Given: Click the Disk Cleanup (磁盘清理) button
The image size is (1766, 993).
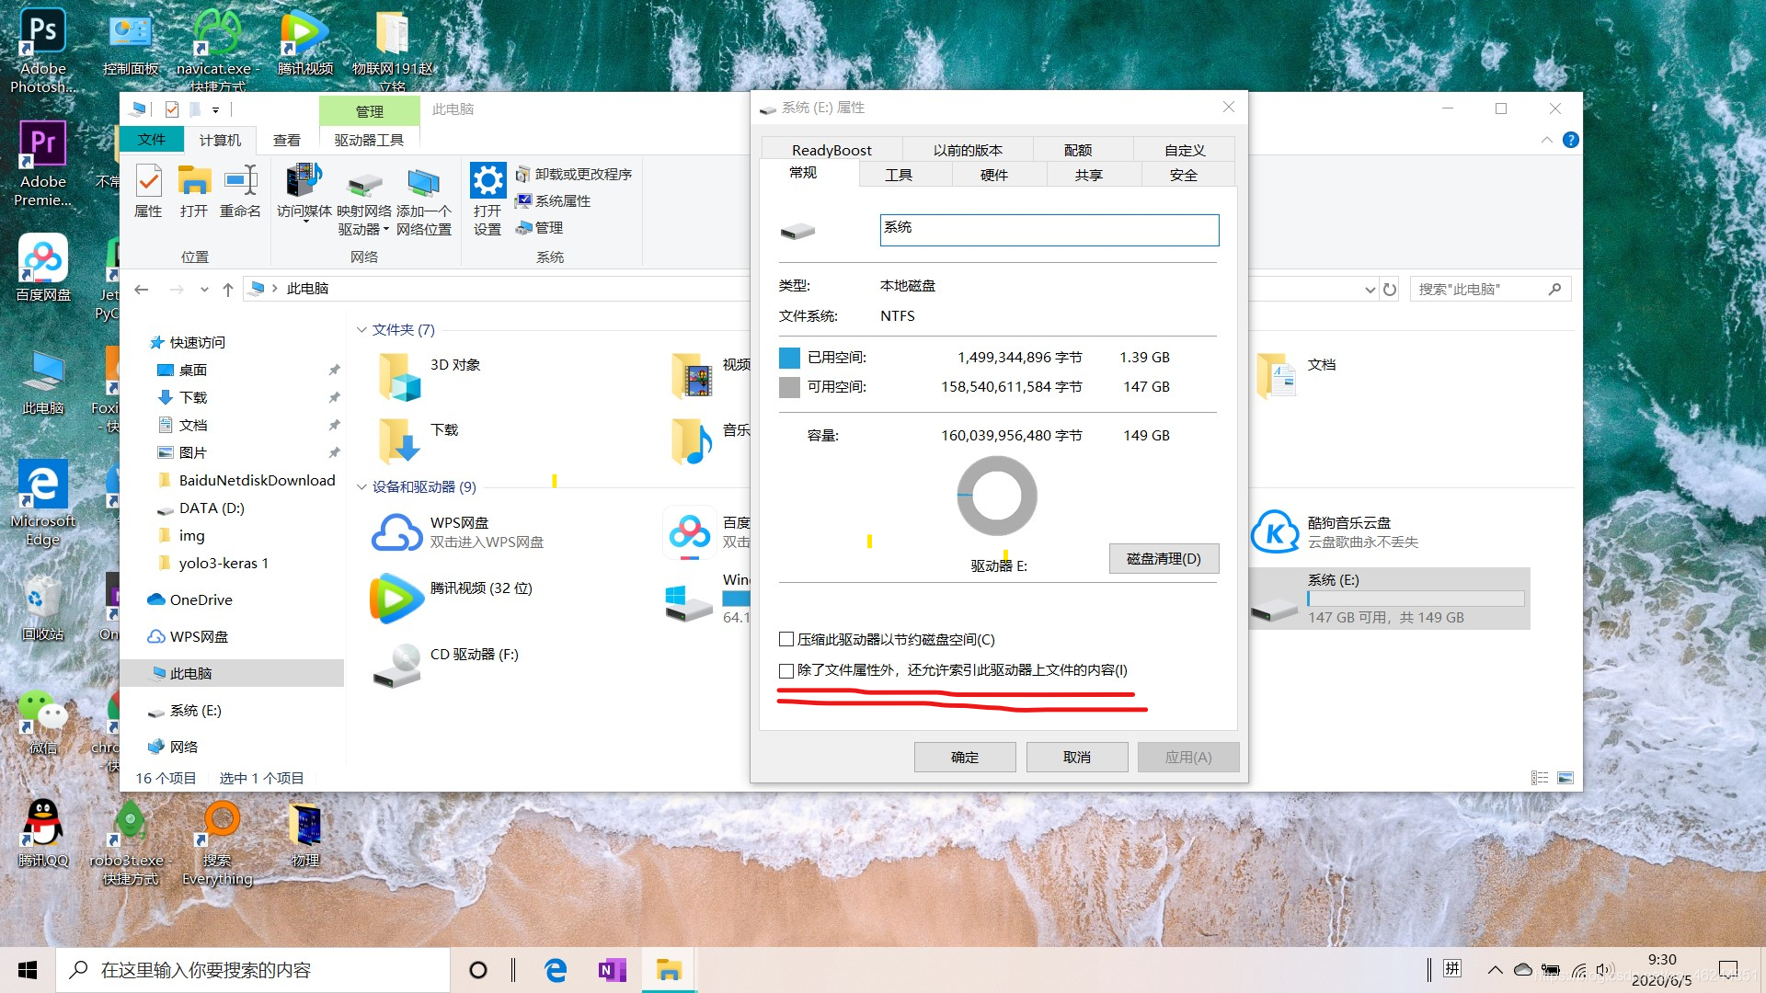Looking at the screenshot, I should click(x=1164, y=559).
